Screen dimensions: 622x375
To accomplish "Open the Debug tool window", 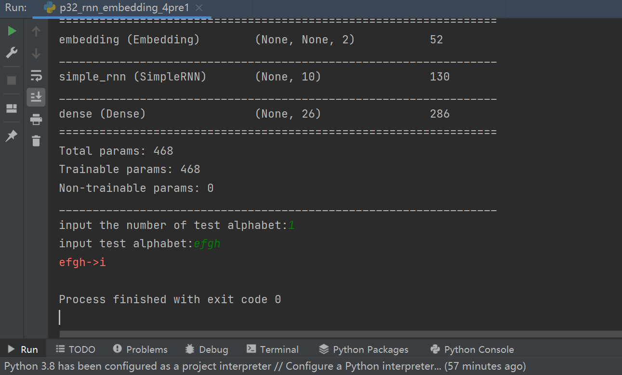I will pyautogui.click(x=207, y=349).
